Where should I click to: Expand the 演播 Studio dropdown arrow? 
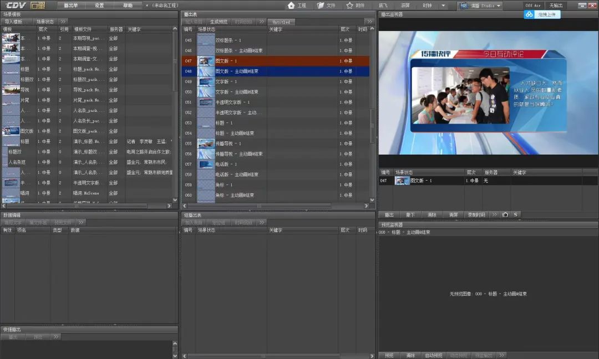coord(499,6)
